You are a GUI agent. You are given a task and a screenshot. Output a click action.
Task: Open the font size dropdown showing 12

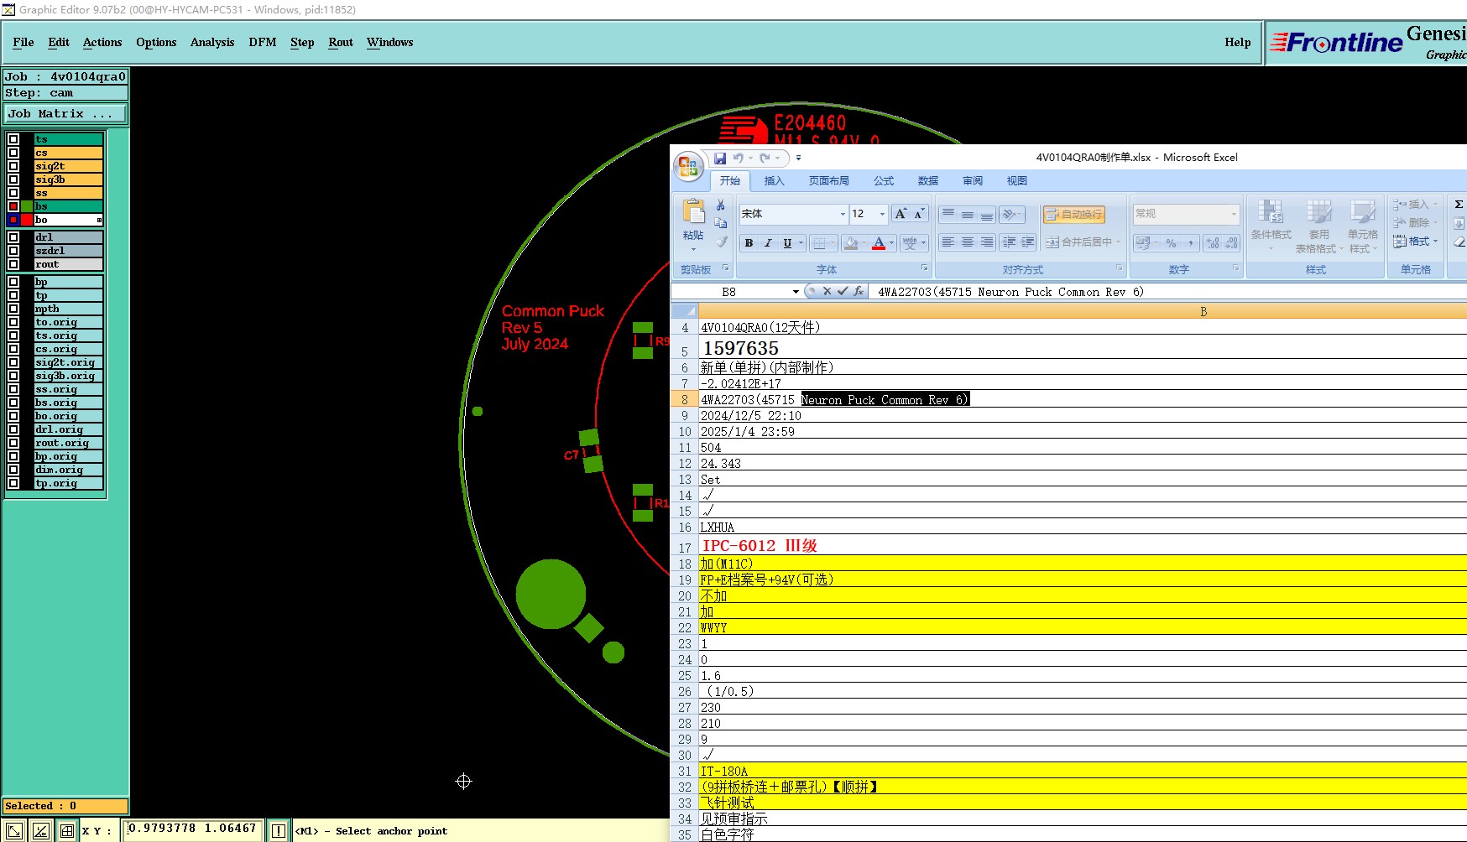pos(882,215)
